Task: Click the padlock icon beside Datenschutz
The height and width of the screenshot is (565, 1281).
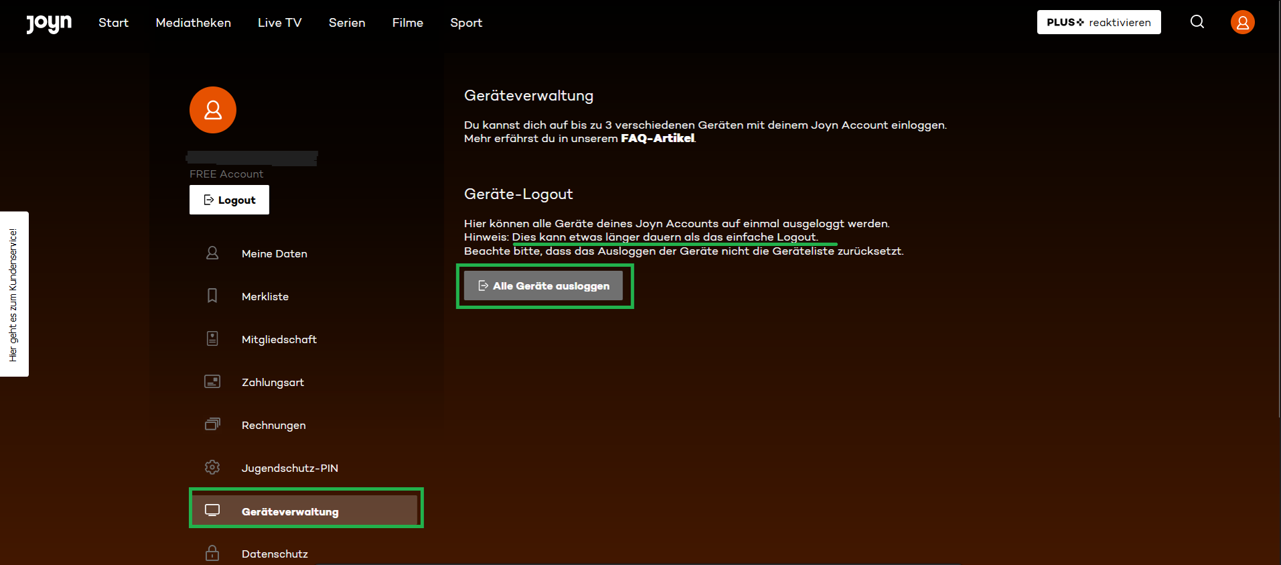Action: [x=212, y=553]
